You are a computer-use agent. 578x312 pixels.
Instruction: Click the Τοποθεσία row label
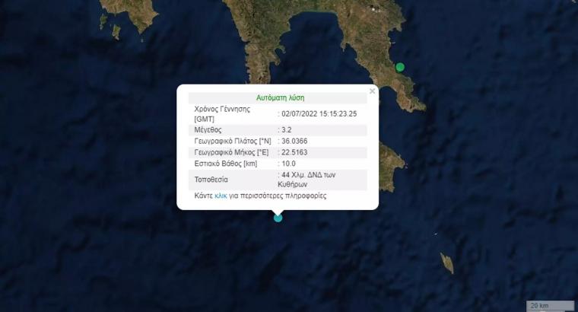pos(211,180)
